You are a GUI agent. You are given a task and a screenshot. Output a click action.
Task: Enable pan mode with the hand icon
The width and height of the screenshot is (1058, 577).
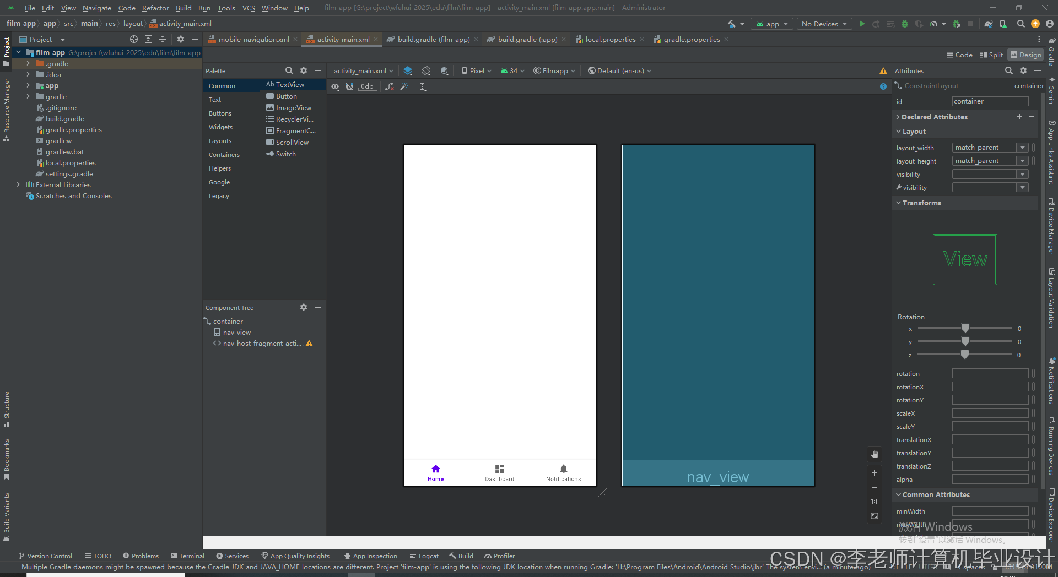point(875,454)
